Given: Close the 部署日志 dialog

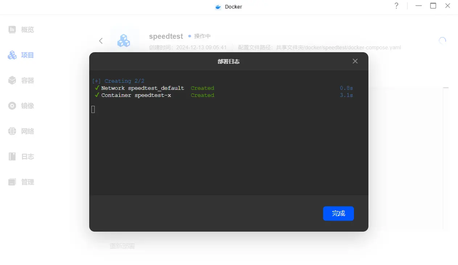Looking at the screenshot, I should (x=355, y=61).
